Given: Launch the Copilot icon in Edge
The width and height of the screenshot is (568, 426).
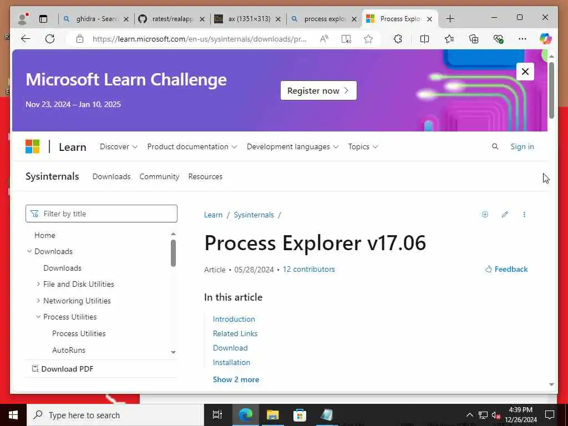Looking at the screenshot, I should [x=545, y=38].
